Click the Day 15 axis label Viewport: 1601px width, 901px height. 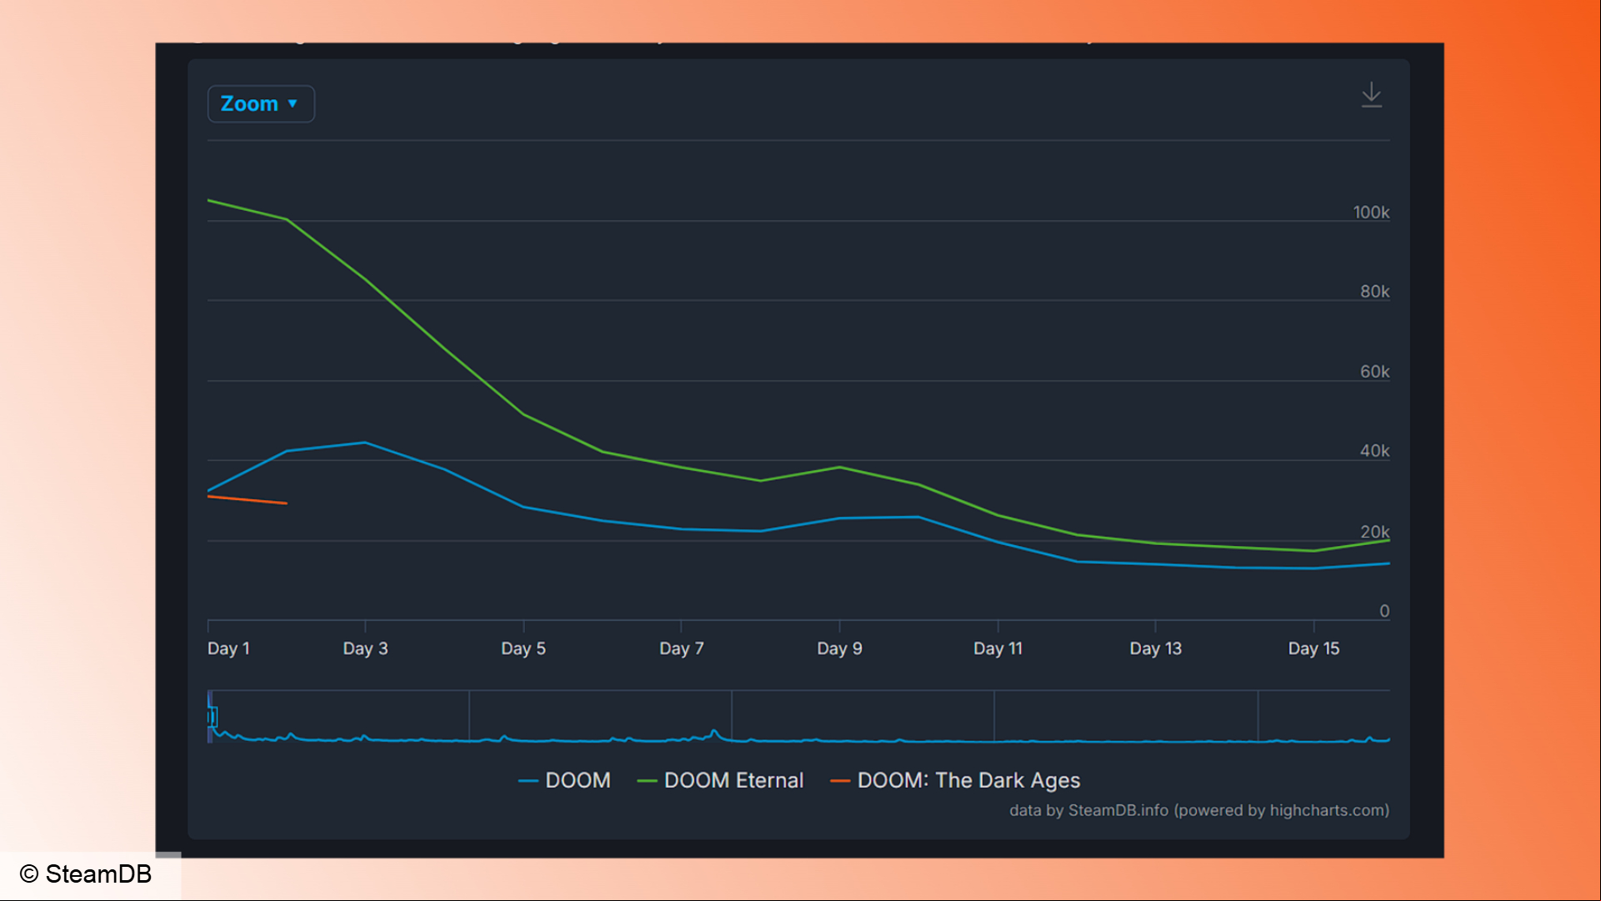point(1313,648)
